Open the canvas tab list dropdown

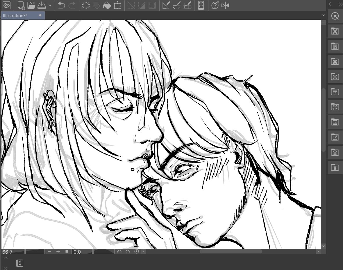[x=324, y=15]
